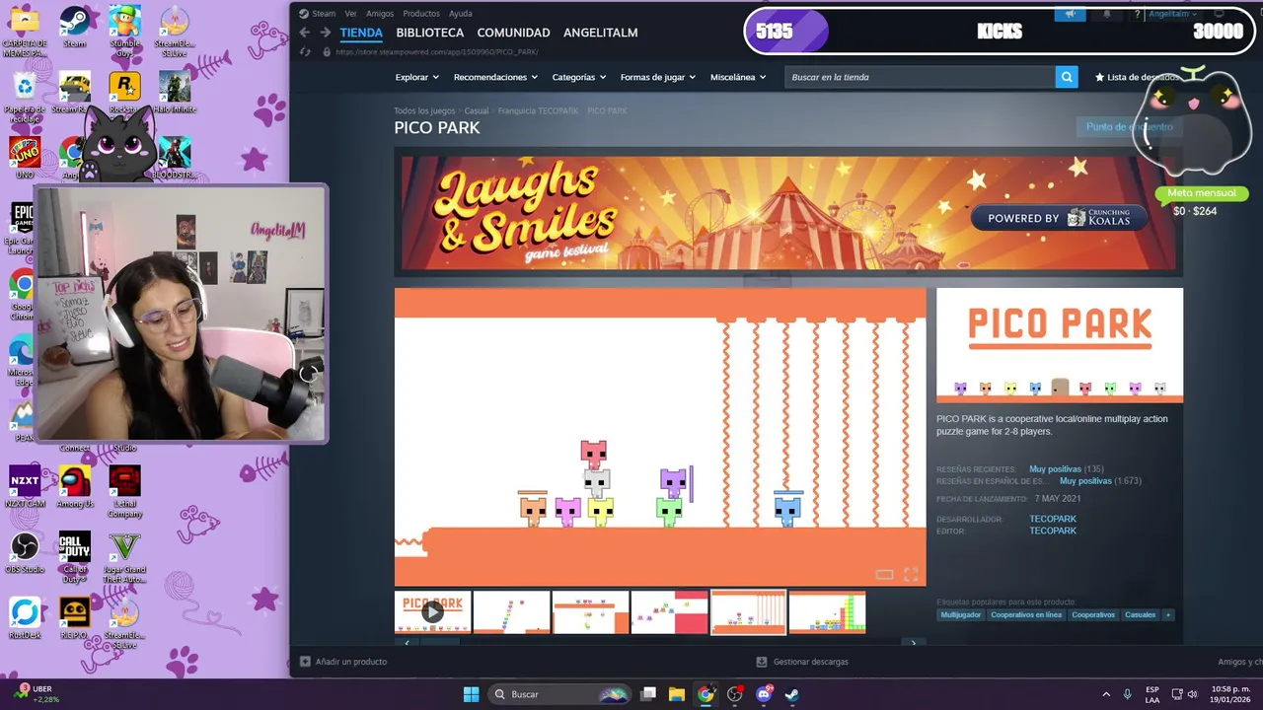Expand the Explorar store dropdown
Viewport: 1263px width, 710px height.
417,77
